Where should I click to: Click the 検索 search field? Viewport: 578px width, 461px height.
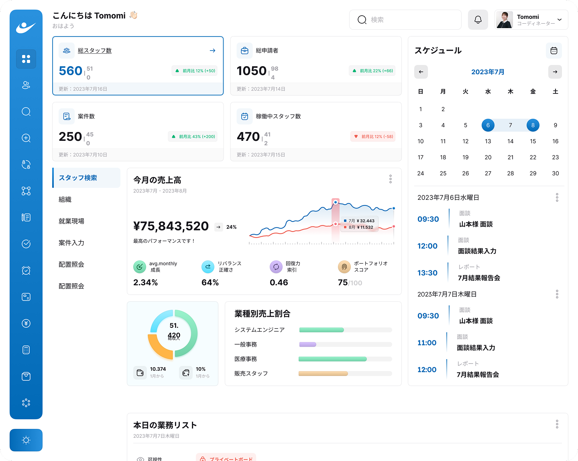(x=405, y=20)
